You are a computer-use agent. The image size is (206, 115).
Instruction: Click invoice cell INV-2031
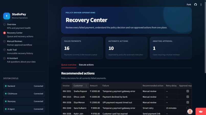coord(67,91)
